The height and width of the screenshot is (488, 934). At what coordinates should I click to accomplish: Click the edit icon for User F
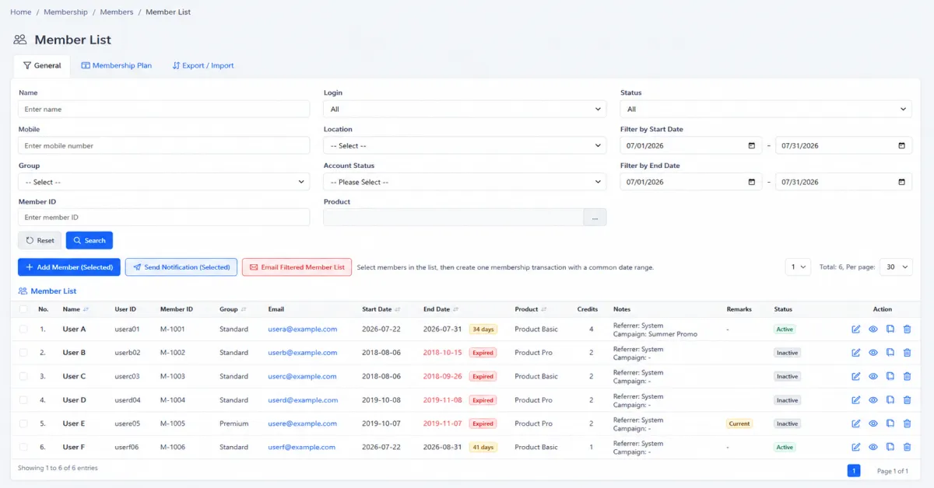tap(856, 448)
